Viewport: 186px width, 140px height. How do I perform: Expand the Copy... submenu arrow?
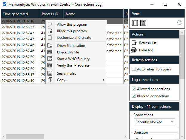pyautogui.click(x=104, y=80)
